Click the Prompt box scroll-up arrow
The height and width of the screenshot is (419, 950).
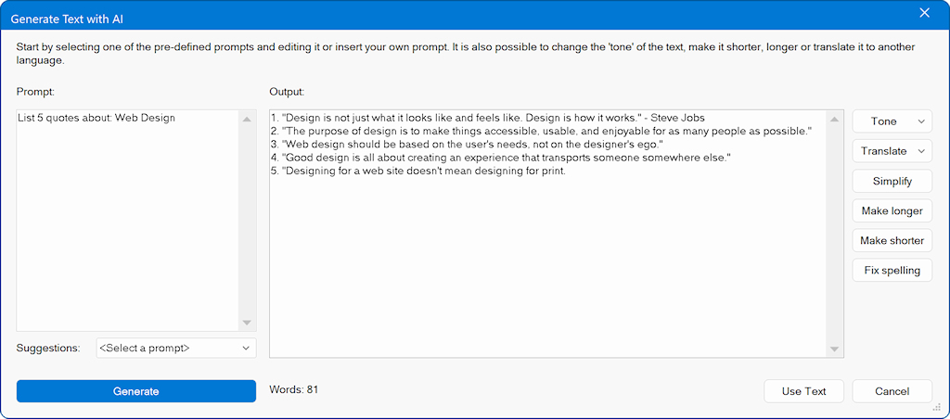247,120
